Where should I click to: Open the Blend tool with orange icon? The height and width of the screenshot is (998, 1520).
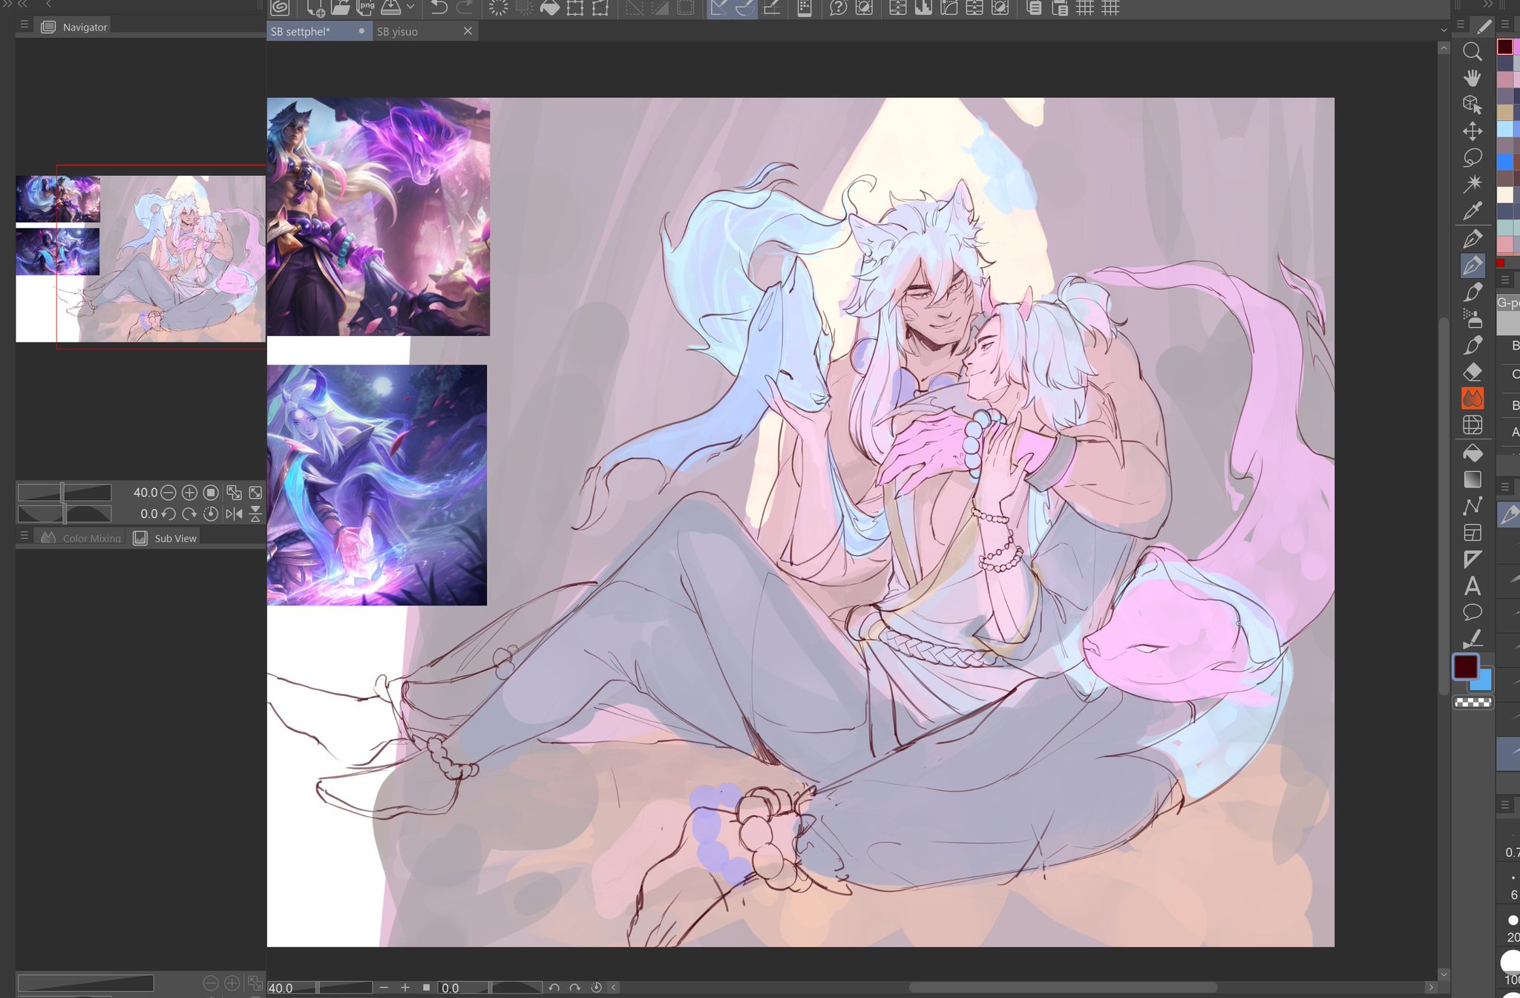1473,398
